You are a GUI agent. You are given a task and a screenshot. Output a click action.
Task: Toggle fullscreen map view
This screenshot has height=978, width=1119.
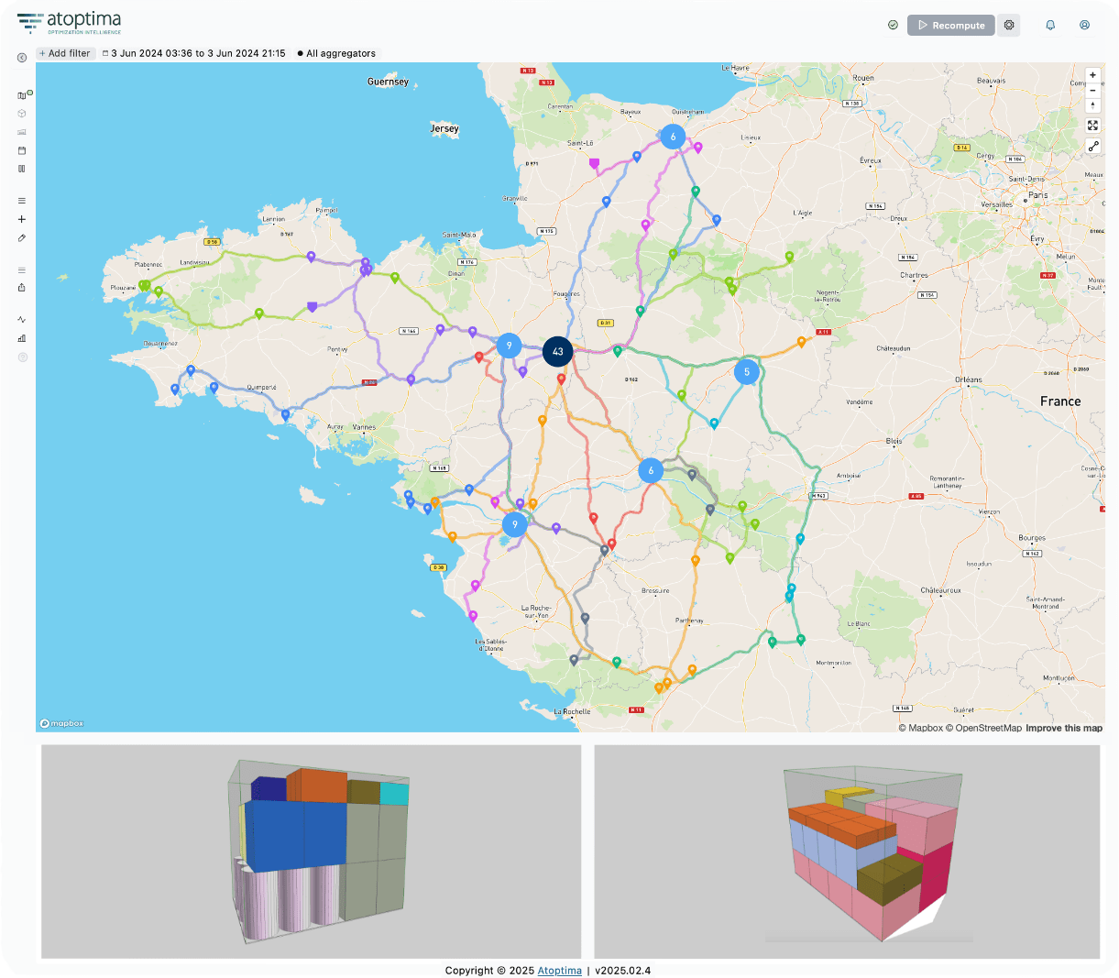click(1092, 126)
